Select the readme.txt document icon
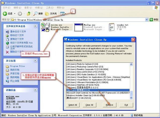Image resolution: width=160 pixels, height=118 pixels. point(112,27)
